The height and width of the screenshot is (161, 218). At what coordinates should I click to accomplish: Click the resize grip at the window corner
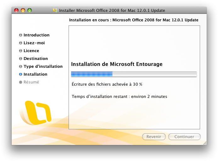[204, 143]
